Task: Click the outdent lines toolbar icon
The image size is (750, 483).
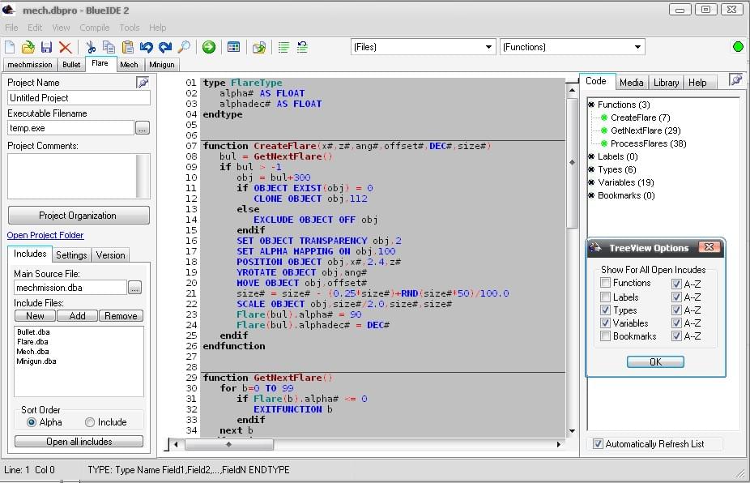Action: [302, 47]
